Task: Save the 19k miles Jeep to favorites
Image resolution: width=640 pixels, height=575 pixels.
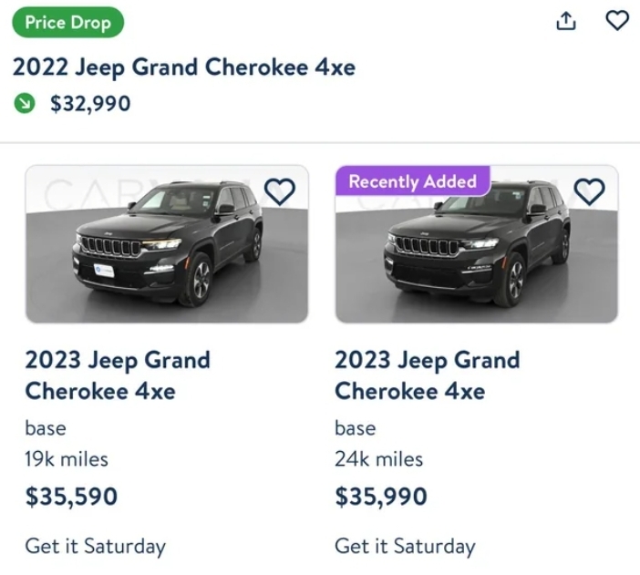Action: click(x=280, y=191)
